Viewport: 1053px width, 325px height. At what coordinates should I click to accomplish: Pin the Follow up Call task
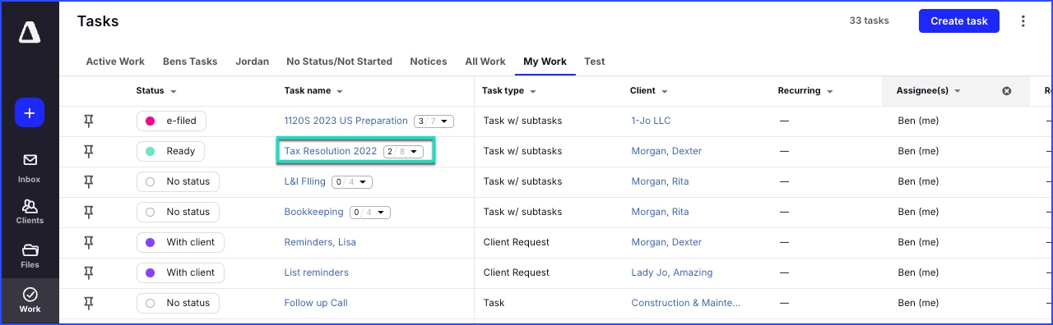tap(89, 303)
